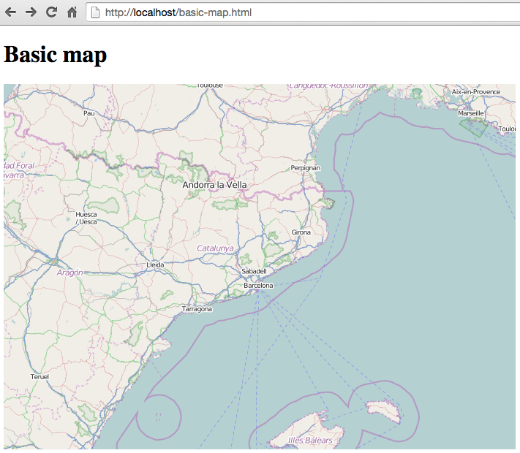
Task: Click the Illes Balears label
Action: pyautogui.click(x=310, y=440)
